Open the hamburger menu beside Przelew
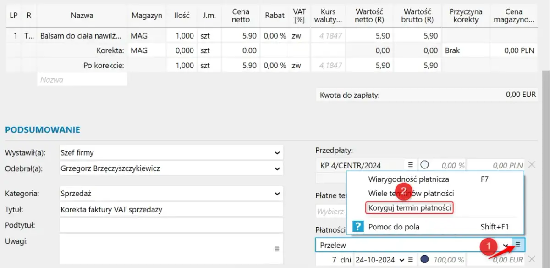Screen dimensions: 550x268 pyautogui.click(x=517, y=245)
